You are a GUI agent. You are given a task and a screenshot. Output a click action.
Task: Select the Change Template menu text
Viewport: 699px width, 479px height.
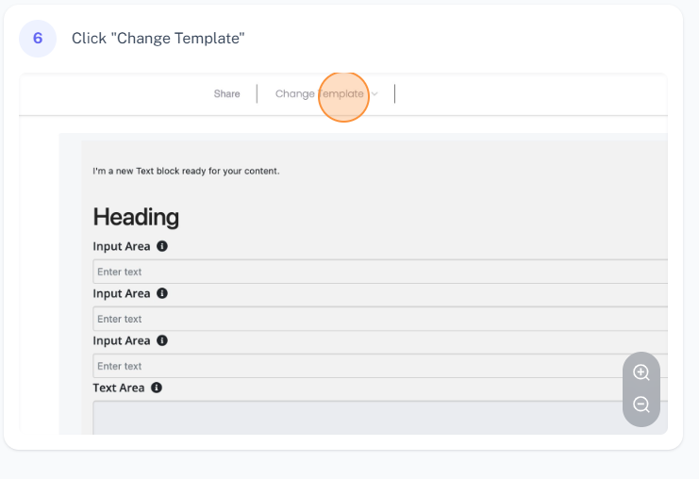click(x=319, y=94)
